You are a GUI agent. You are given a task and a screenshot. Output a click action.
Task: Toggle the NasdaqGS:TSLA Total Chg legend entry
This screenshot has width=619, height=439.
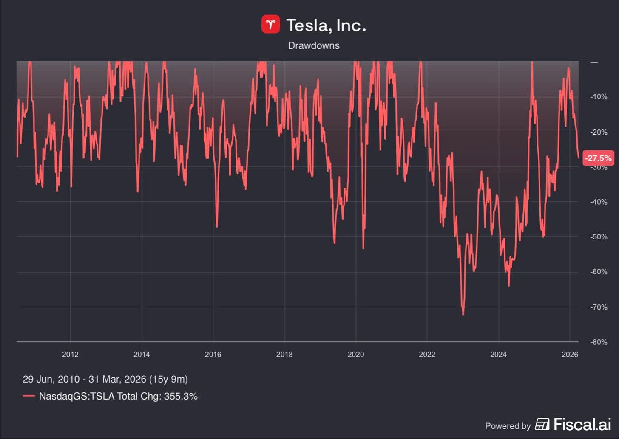(118, 396)
